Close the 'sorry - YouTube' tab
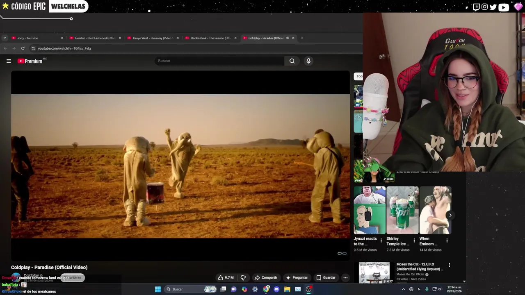The image size is (525, 295). click(62, 38)
